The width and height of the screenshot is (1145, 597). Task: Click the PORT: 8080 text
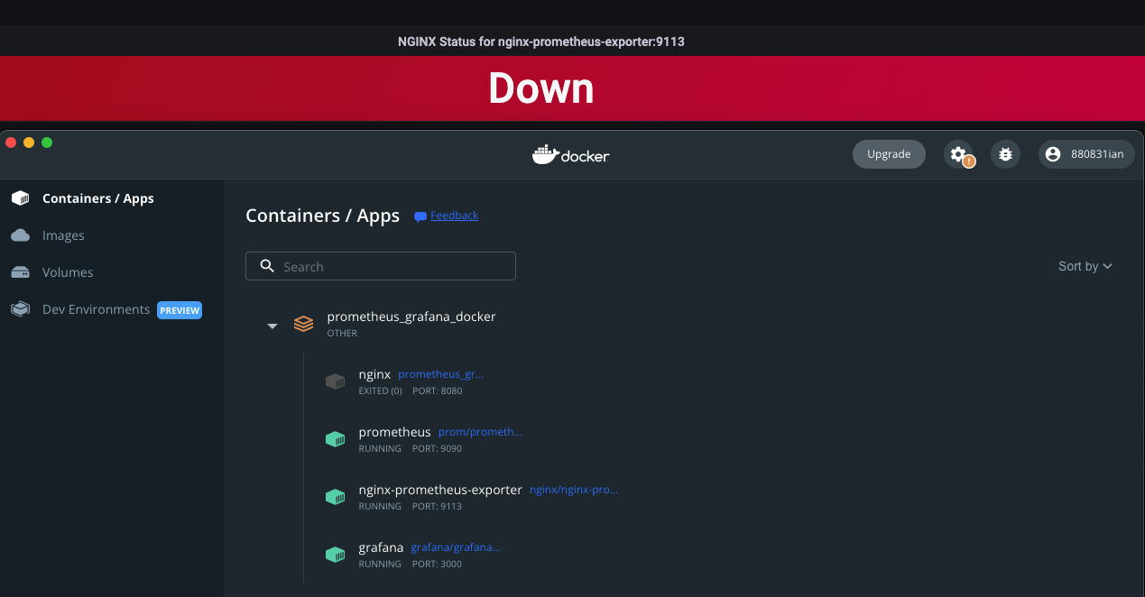point(438,390)
